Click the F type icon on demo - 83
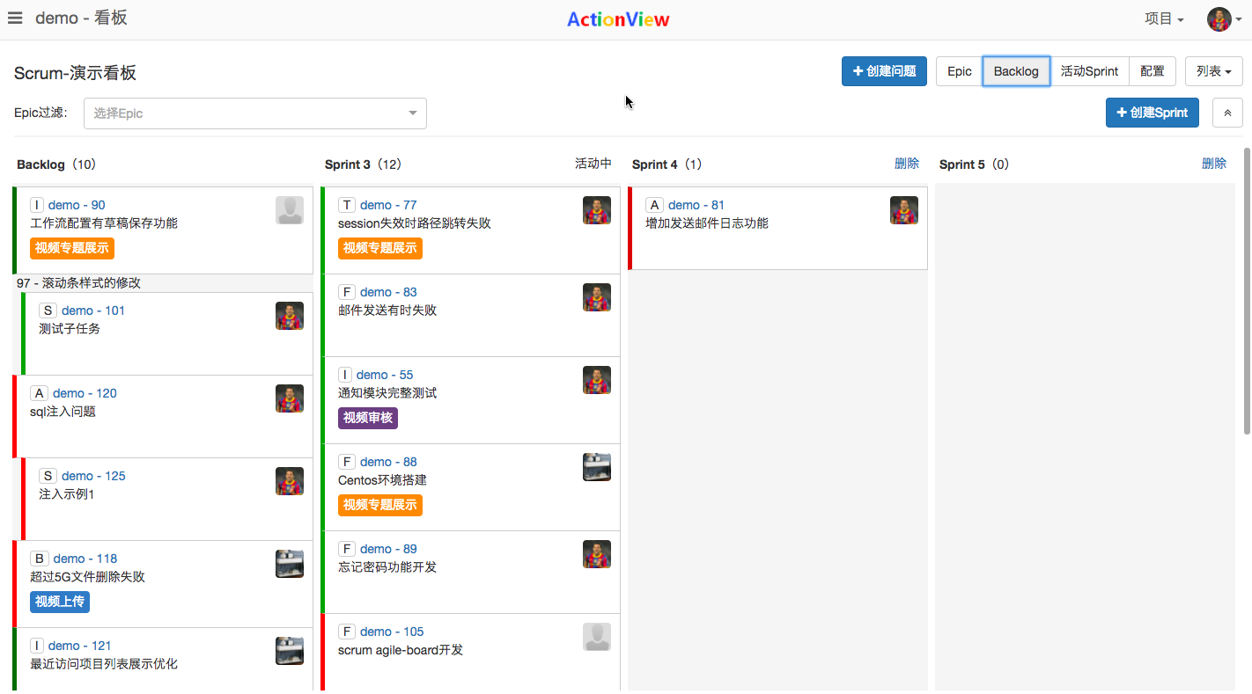The width and height of the screenshot is (1252, 694). 347,292
